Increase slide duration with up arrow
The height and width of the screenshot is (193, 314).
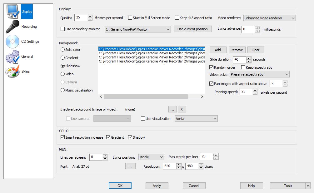pyautogui.click(x=249, y=58)
